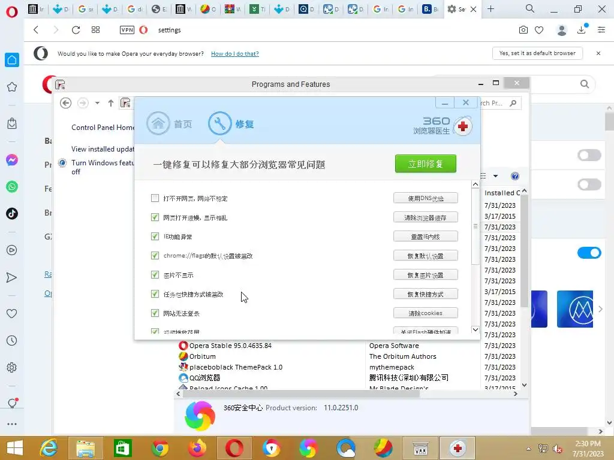Click the 360 browser doctor red cross logo

click(463, 126)
